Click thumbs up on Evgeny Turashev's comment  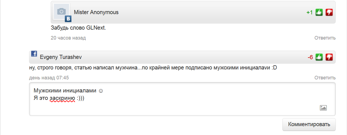coord(319,57)
